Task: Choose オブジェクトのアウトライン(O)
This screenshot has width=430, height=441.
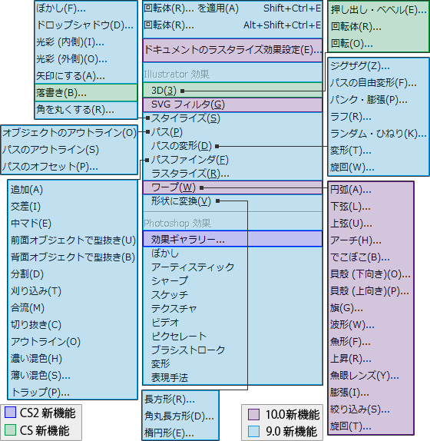Action: point(69,132)
